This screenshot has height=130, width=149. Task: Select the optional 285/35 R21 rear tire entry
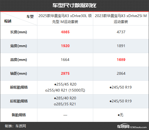click(65, 104)
